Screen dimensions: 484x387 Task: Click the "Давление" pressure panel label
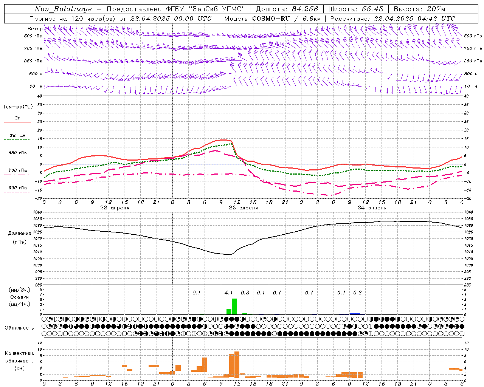[20, 234]
